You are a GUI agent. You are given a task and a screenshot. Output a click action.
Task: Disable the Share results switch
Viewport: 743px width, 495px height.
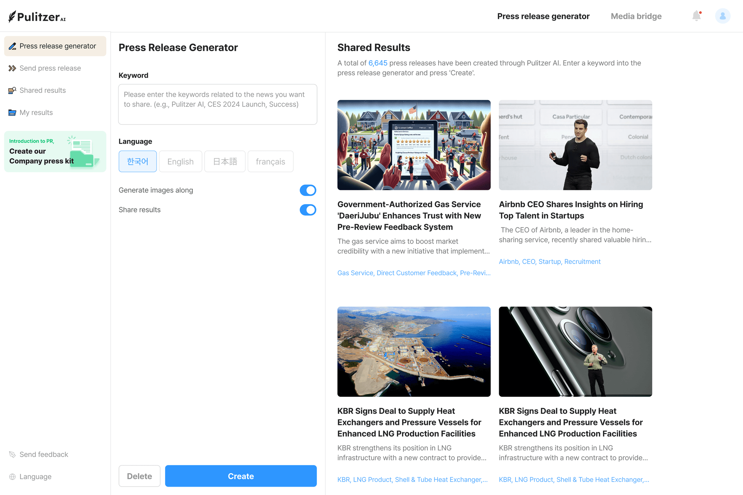308,210
